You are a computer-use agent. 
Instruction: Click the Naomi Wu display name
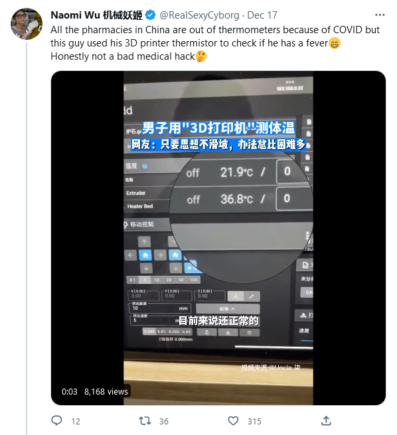pos(96,15)
